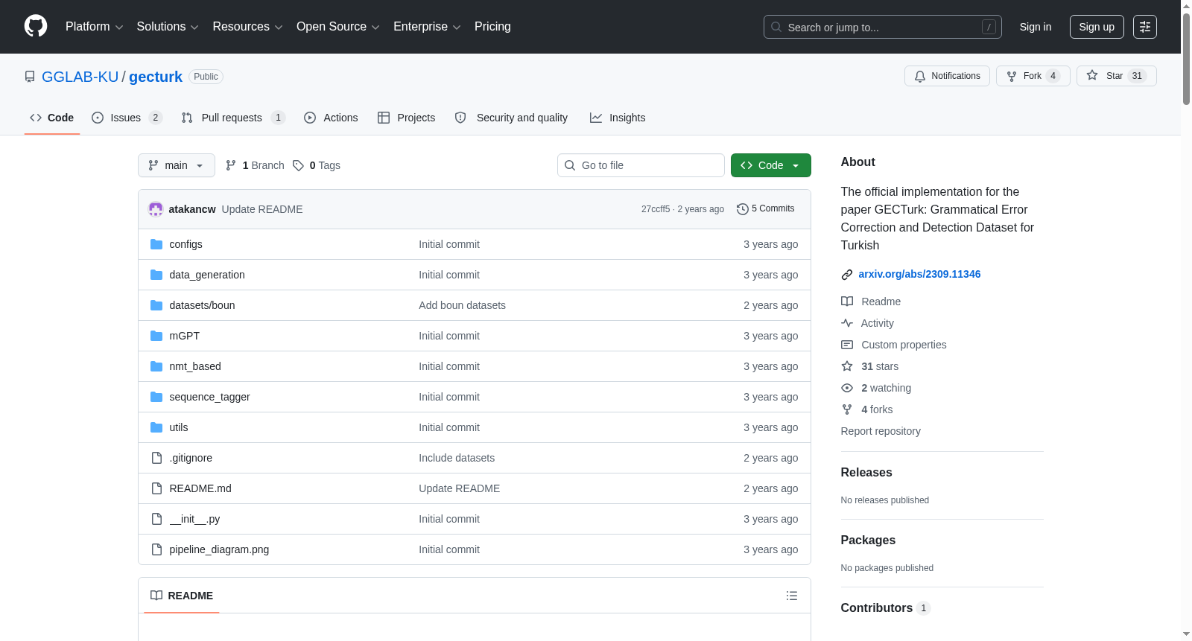Screen dimensions: 1192x641
Task: Click the fork icon beside 4 forks
Action: pyautogui.click(x=847, y=409)
